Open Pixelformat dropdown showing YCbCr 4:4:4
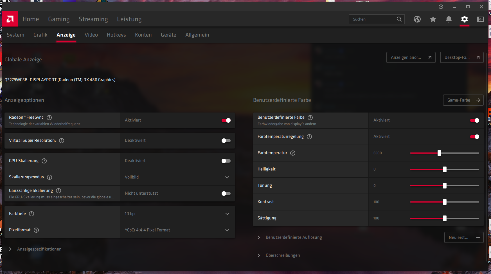This screenshot has height=274, width=491. coord(177,230)
